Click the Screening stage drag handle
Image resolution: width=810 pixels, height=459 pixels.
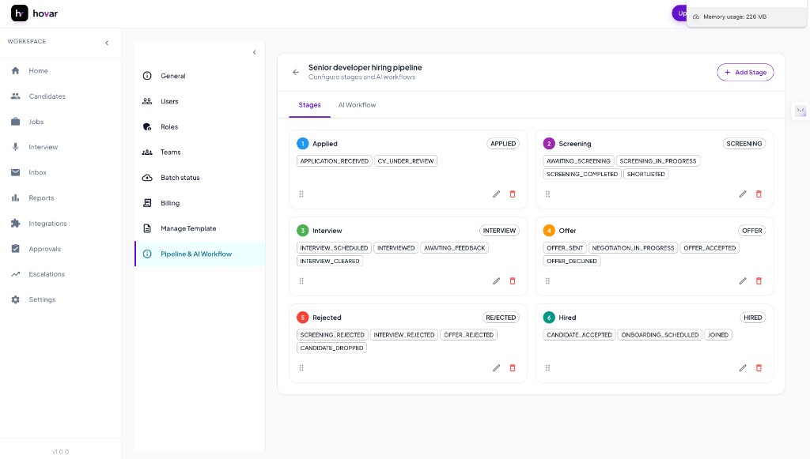547,194
